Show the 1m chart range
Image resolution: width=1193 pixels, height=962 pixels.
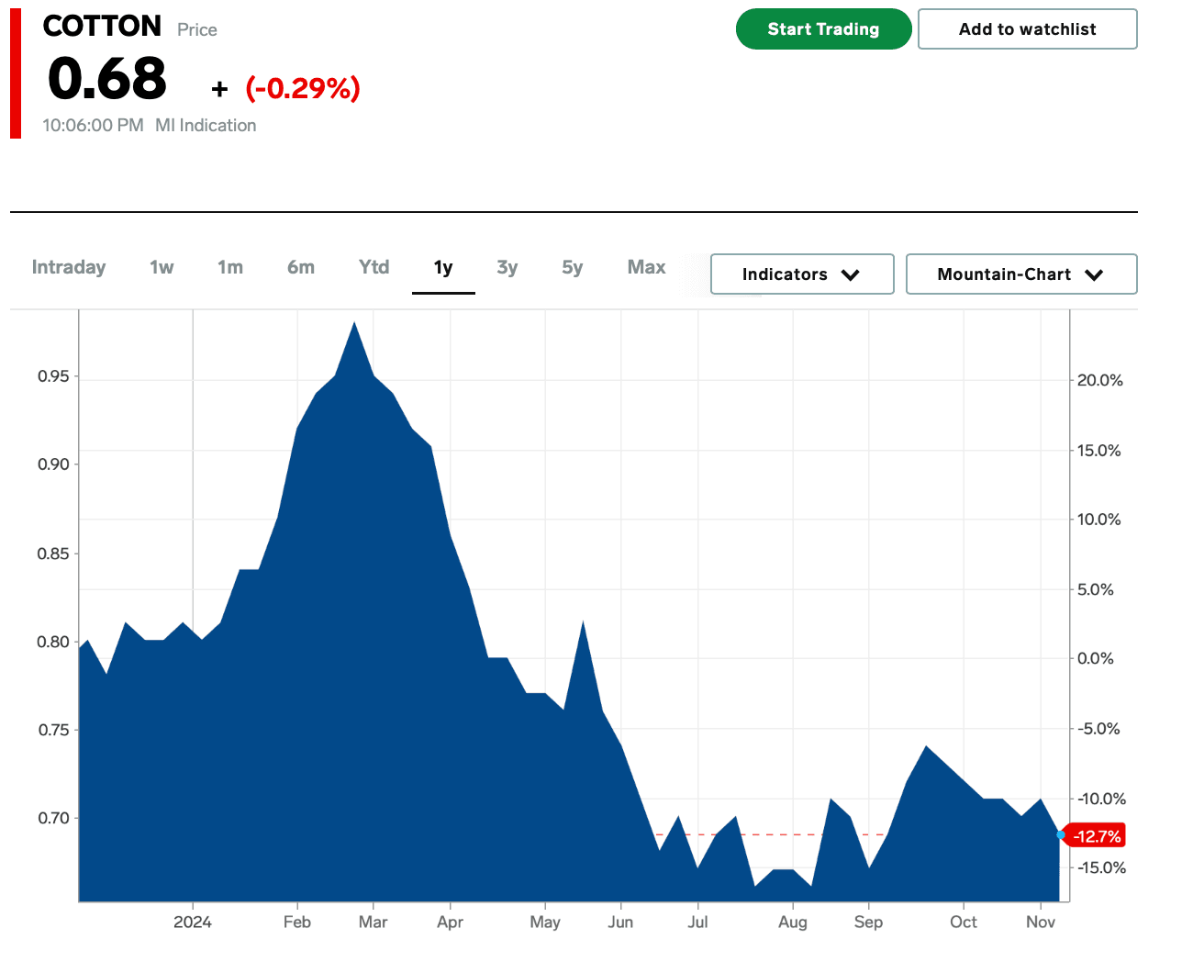(230, 267)
